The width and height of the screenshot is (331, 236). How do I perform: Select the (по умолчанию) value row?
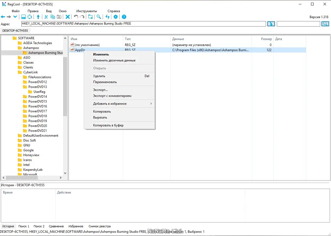click(187, 45)
